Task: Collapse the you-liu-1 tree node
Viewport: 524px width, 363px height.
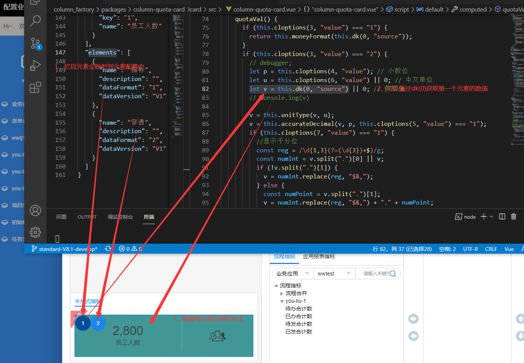Action: [282, 301]
